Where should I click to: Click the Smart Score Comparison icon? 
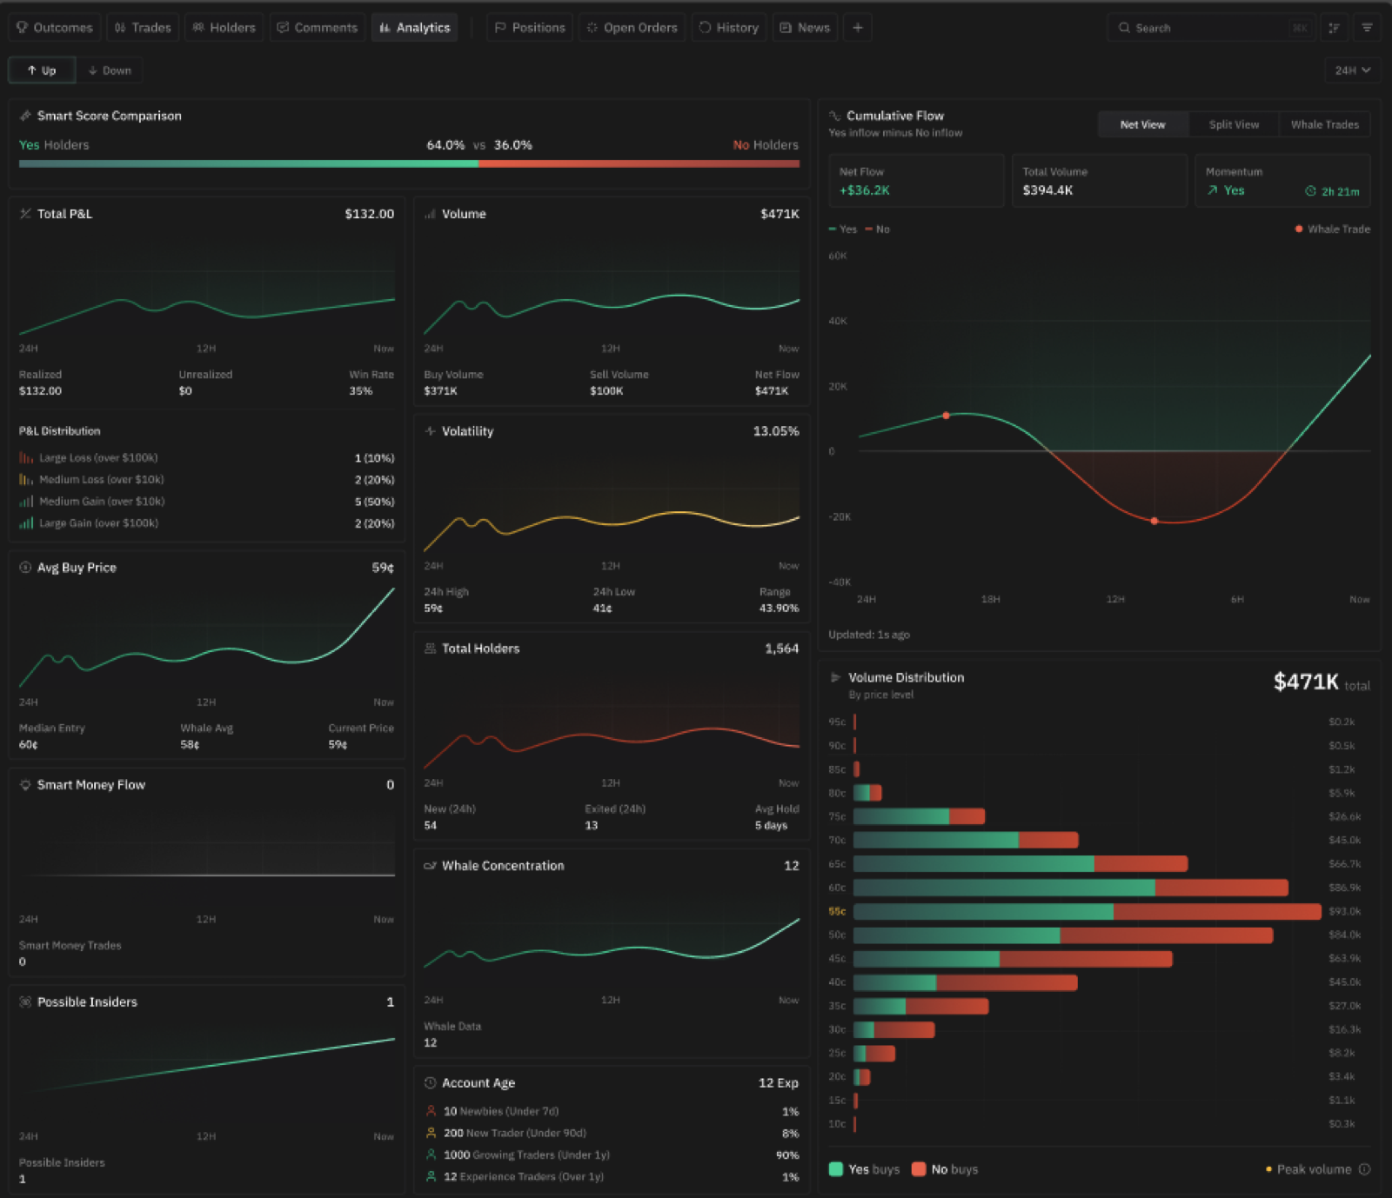tap(25, 116)
